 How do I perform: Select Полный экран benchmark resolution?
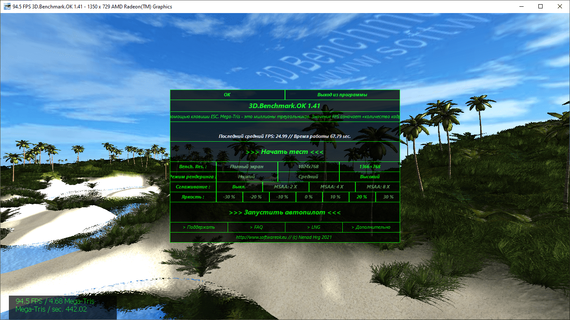pos(247,167)
